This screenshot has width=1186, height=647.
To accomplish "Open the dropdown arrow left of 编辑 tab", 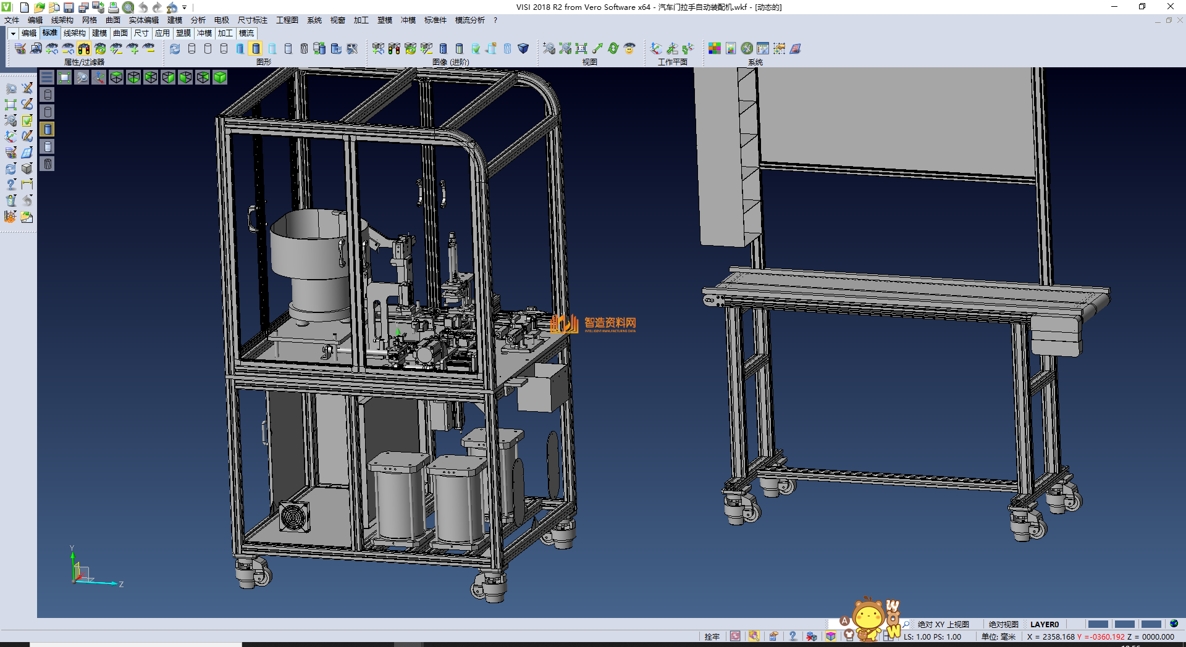I will pyautogui.click(x=13, y=33).
